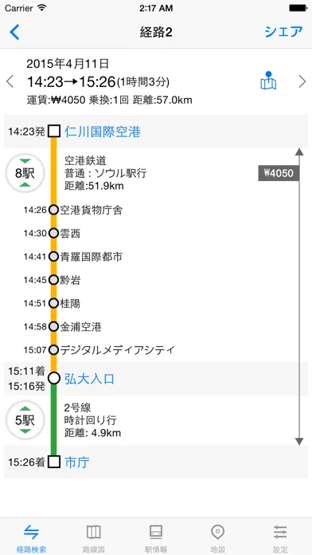
Task: Show next route with right chevron
Action: click(x=302, y=81)
